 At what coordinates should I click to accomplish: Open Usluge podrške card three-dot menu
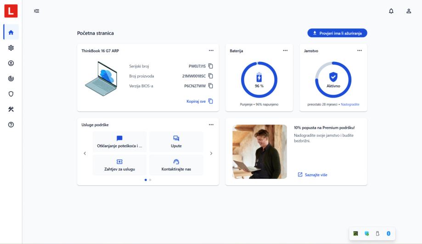[211, 125]
